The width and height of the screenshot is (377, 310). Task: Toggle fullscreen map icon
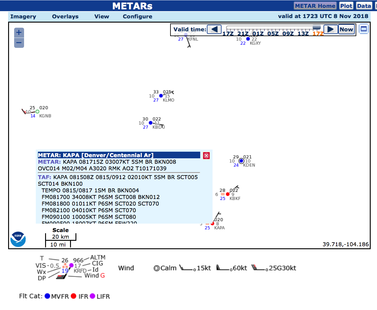coord(364,29)
